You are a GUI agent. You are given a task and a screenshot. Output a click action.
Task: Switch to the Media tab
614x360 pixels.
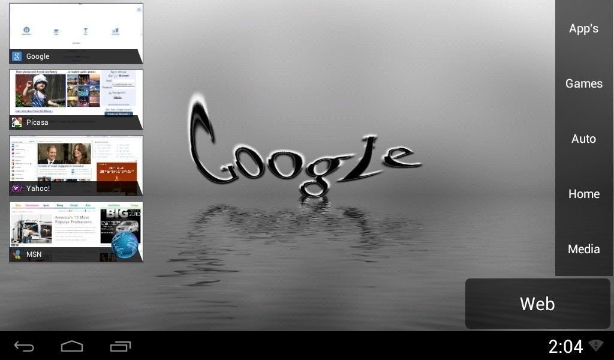[x=583, y=249]
